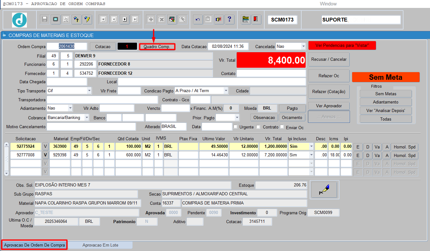Click the eraser-like toolbar icon
The height and width of the screenshot is (251, 430).
coord(182,19)
